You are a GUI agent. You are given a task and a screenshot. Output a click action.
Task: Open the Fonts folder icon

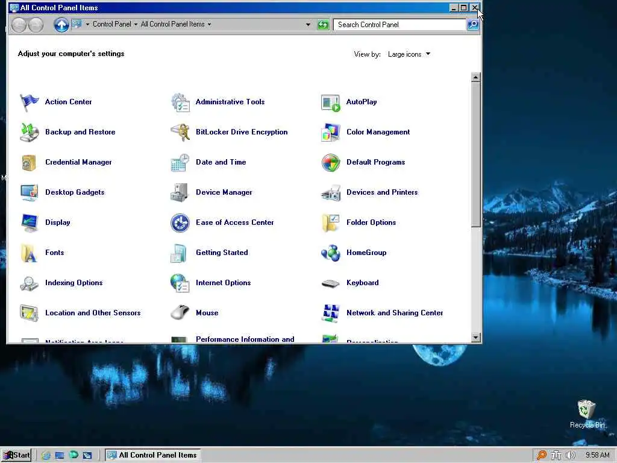30,253
